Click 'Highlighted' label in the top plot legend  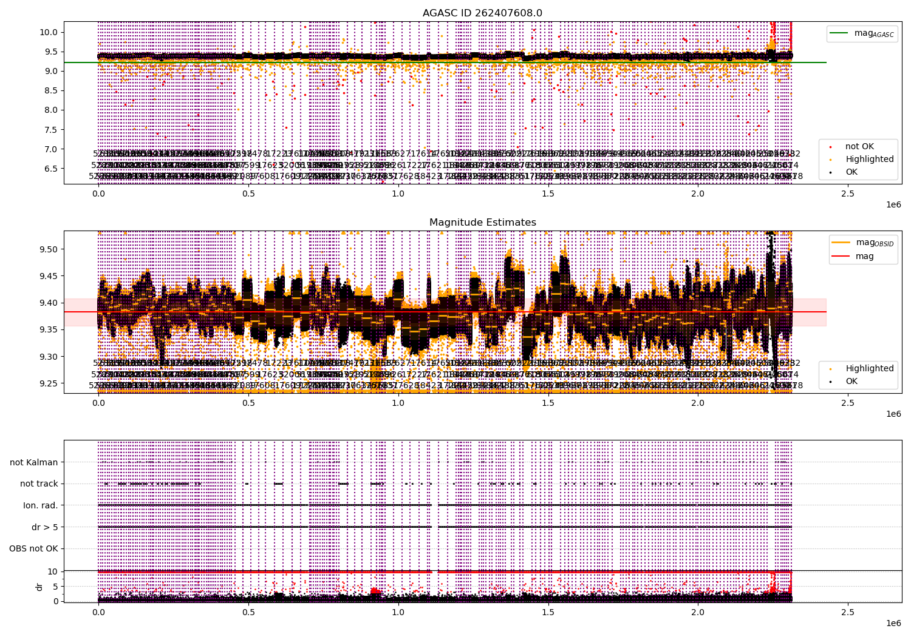coord(870,159)
